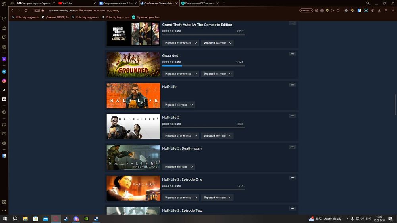The image size is (397, 223).
Task: Expand 'Игровой контент' for Half-Life 2
Action: (x=217, y=135)
